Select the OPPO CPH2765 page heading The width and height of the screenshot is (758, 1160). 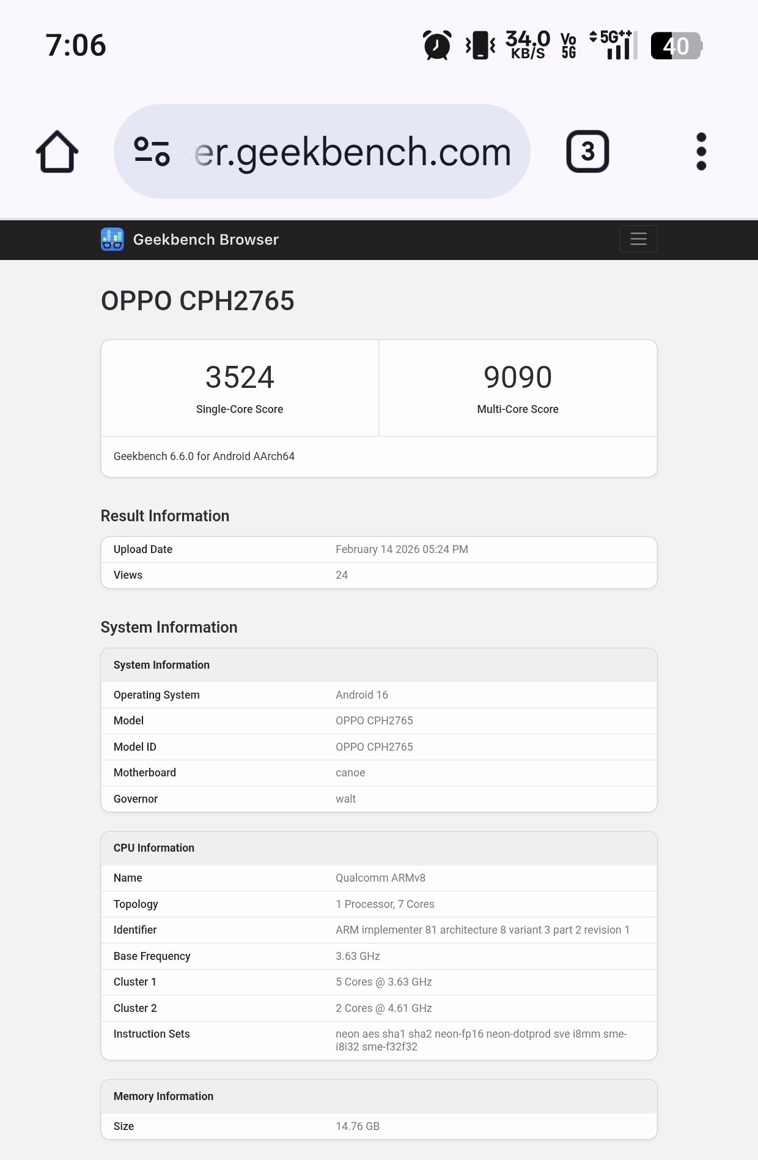coord(197,301)
